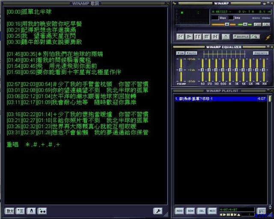
Task: Click the large Stop button in Winamp
Action: tap(206, 37)
